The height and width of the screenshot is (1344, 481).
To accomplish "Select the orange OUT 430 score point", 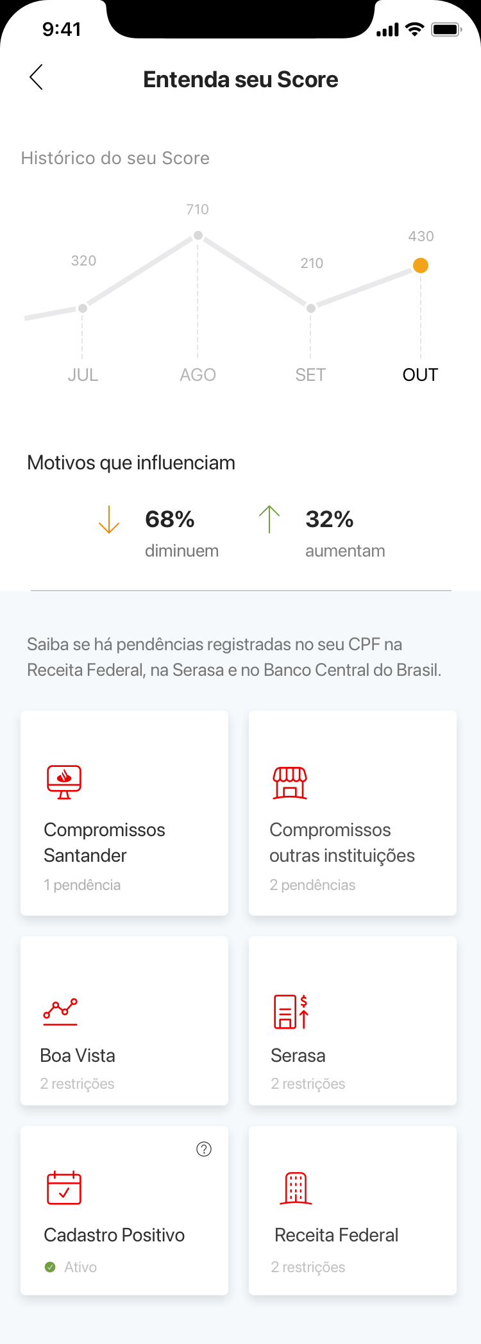I will point(421,265).
